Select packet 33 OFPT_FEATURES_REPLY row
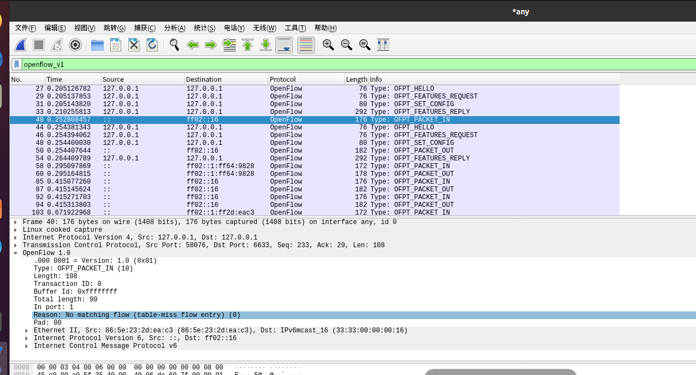Image resolution: width=696 pixels, height=375 pixels. tap(315, 112)
